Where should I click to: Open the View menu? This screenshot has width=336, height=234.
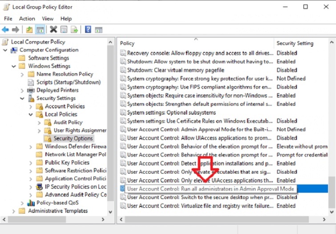coord(48,19)
